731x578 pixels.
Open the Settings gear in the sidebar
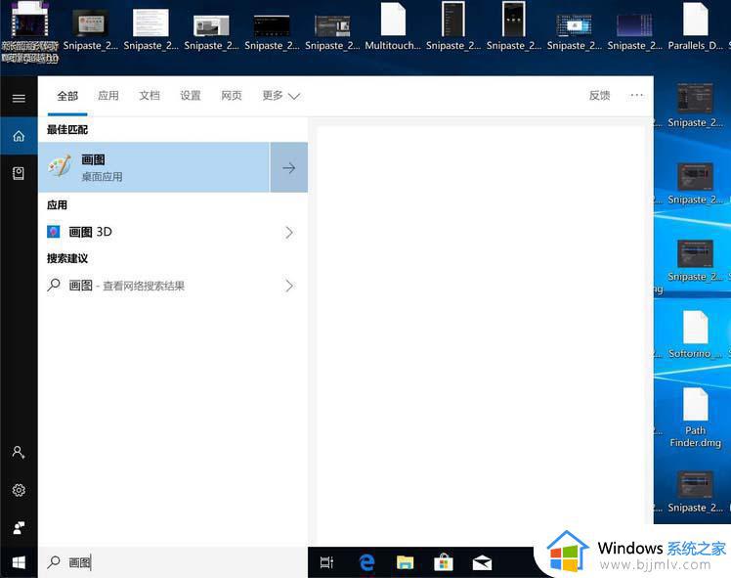(x=19, y=490)
